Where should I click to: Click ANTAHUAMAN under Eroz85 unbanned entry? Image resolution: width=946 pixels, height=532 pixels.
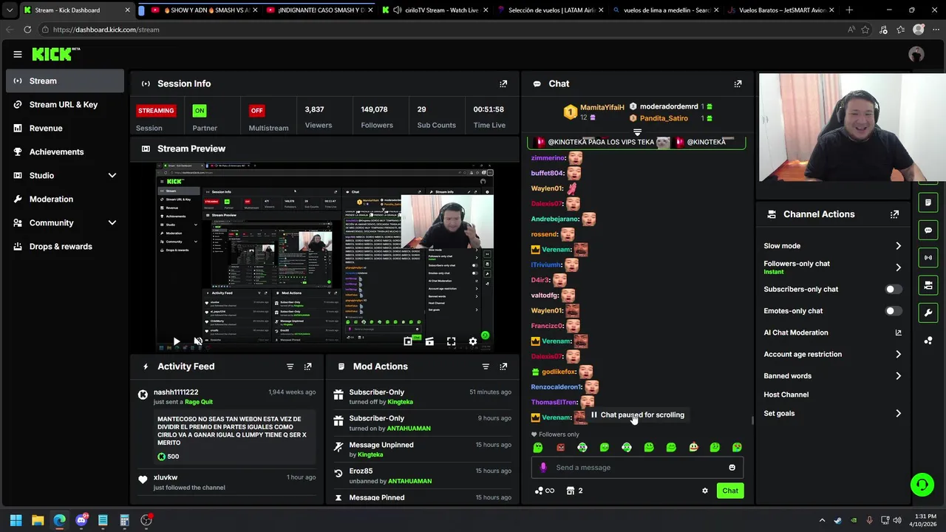tap(409, 481)
